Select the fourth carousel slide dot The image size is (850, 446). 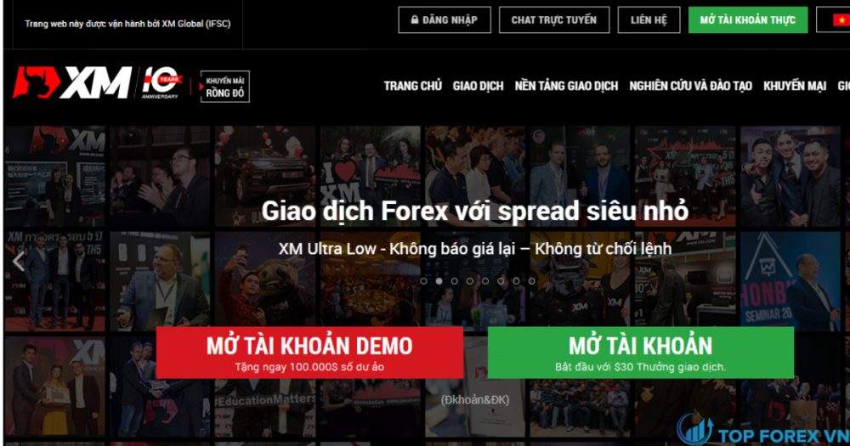(470, 280)
